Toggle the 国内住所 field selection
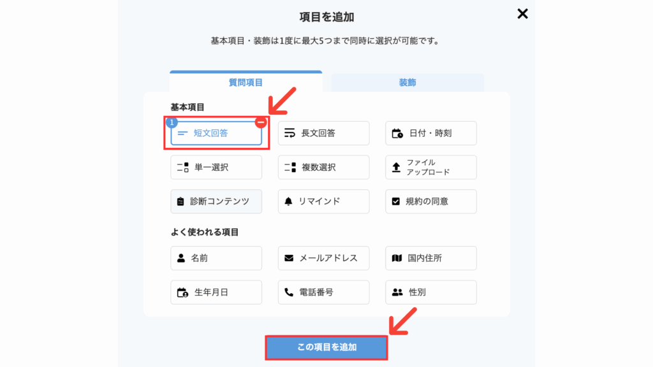 point(431,258)
